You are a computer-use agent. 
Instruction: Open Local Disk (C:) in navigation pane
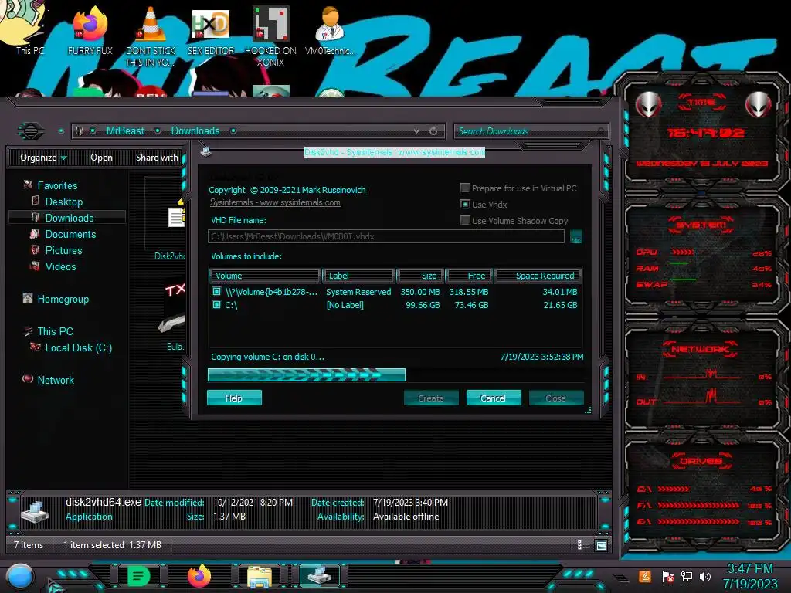click(x=78, y=347)
